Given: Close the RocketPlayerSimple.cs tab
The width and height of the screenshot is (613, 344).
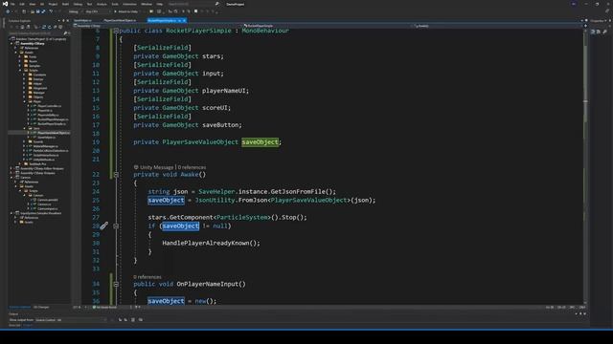Looking at the screenshot, I should [x=184, y=20].
